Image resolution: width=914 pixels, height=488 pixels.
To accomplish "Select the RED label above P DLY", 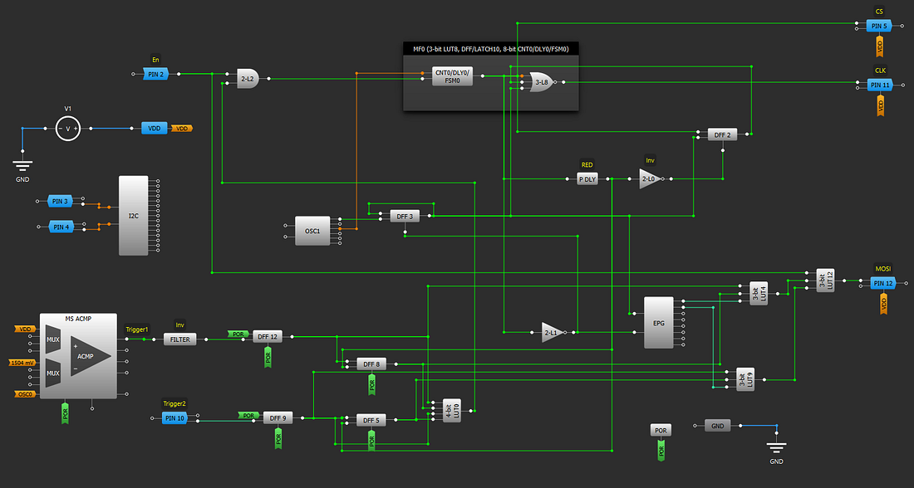I will [587, 164].
